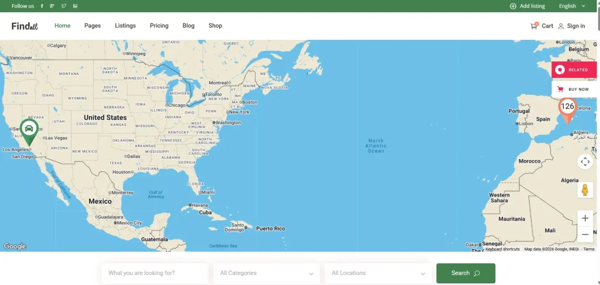Click the 'United States' map label
Viewport: 600px width, 285px height.
click(105, 117)
